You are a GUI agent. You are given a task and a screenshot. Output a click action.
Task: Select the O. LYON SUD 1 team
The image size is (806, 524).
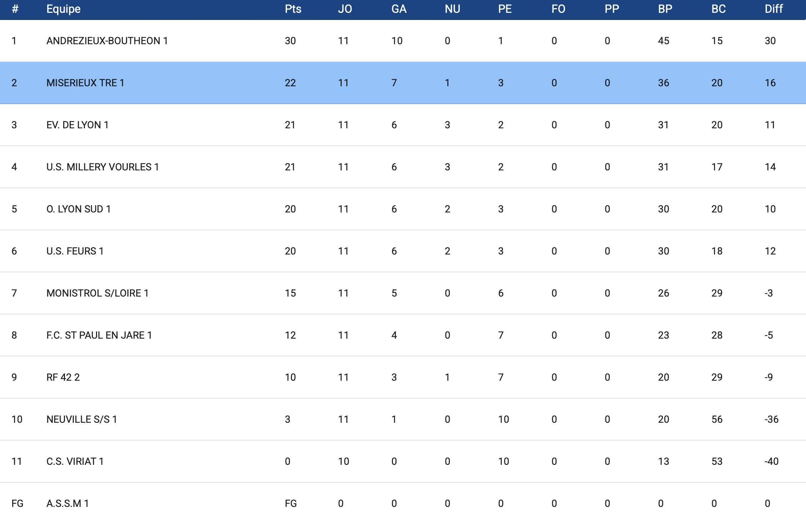(x=79, y=209)
